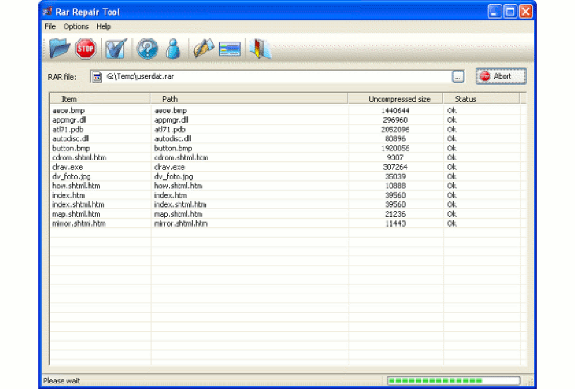Click the exit door toolbar icon
The width and height of the screenshot is (575, 389).
click(260, 48)
